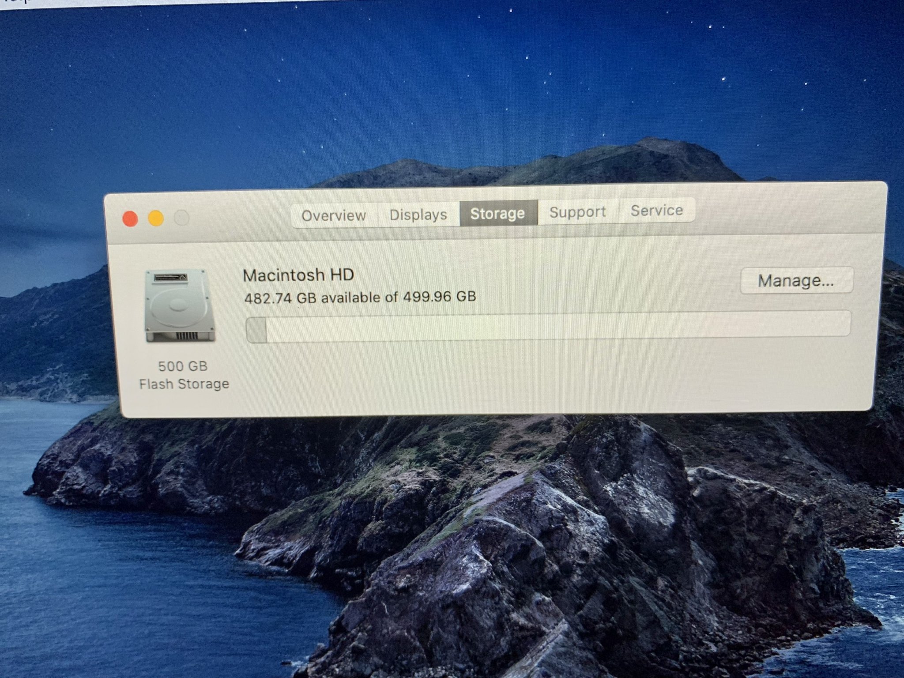Image resolution: width=904 pixels, height=678 pixels.
Task: Click the Macintosh HD volume name
Action: point(298,275)
